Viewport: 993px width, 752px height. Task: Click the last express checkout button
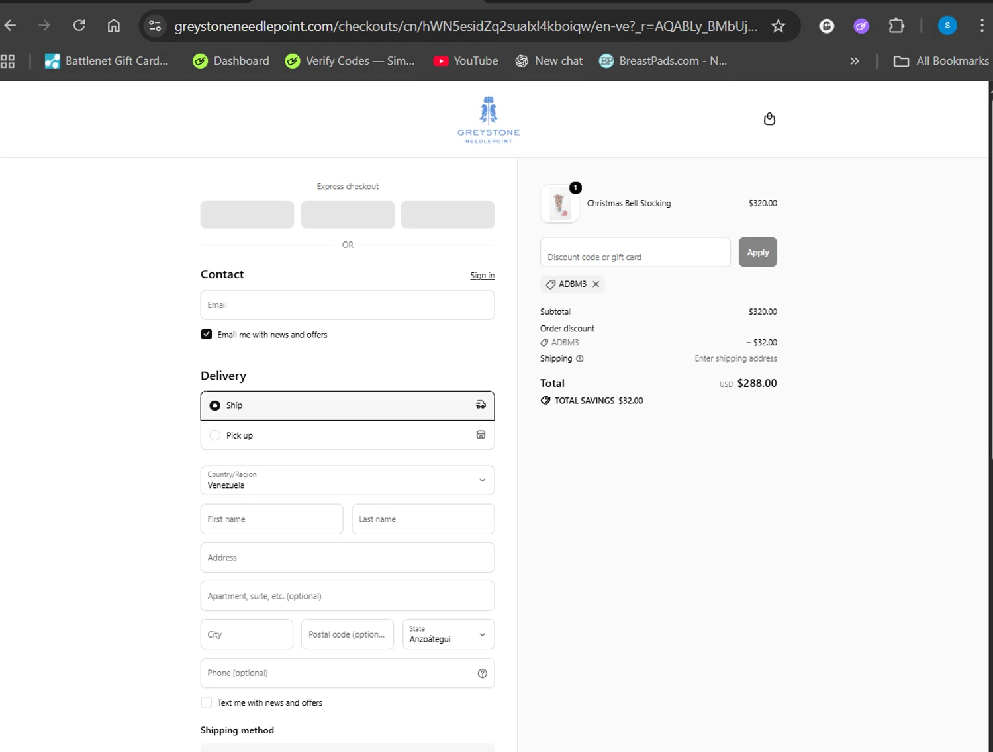pyautogui.click(x=448, y=215)
